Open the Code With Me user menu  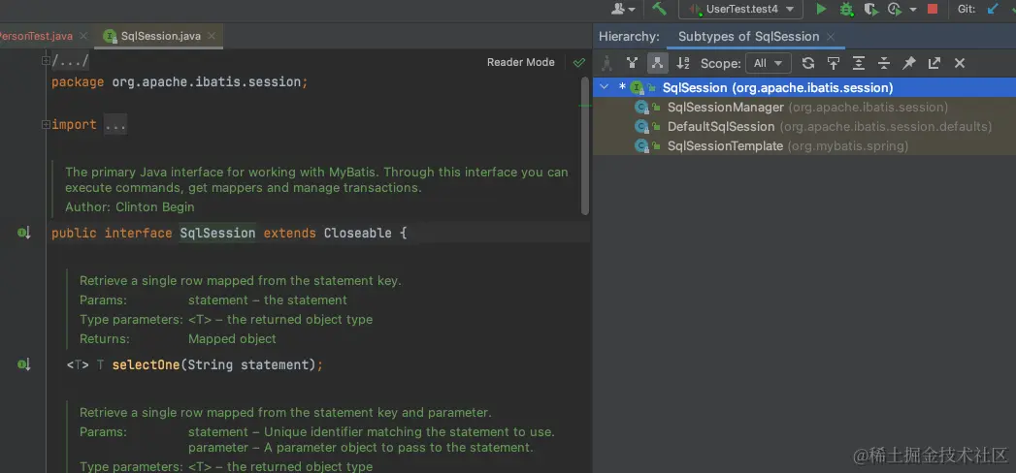coord(623,9)
